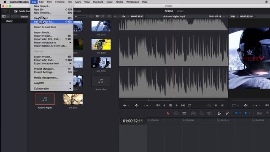Select the yellow helicopter clip thumbnail
This screenshot has width=270, height=152.
click(x=101, y=44)
